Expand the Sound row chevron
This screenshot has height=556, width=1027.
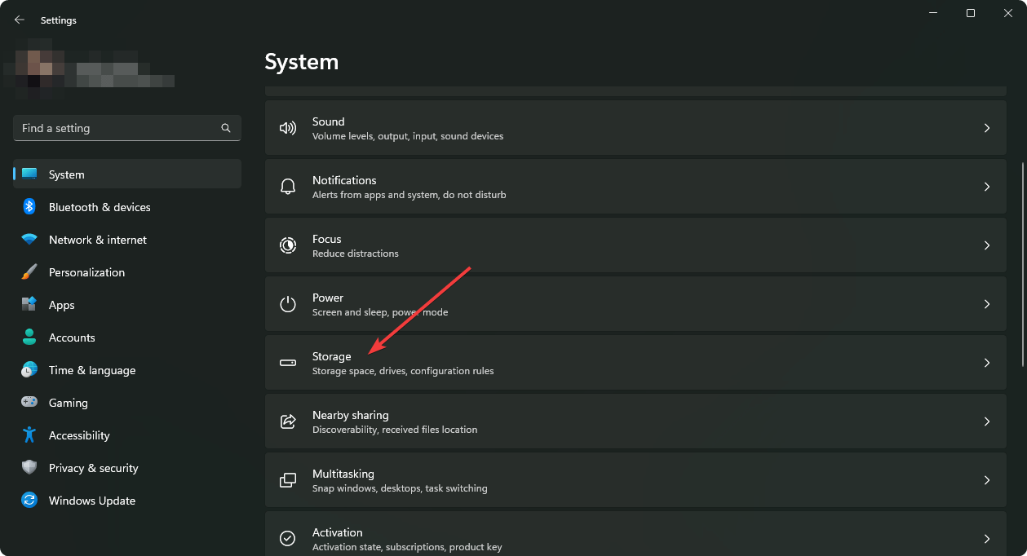[x=987, y=128]
